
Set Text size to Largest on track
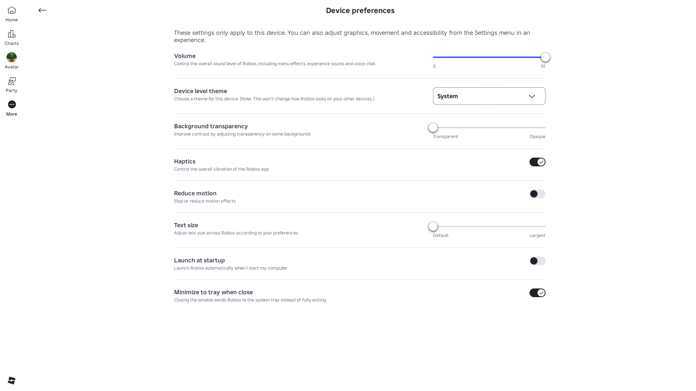(x=544, y=226)
